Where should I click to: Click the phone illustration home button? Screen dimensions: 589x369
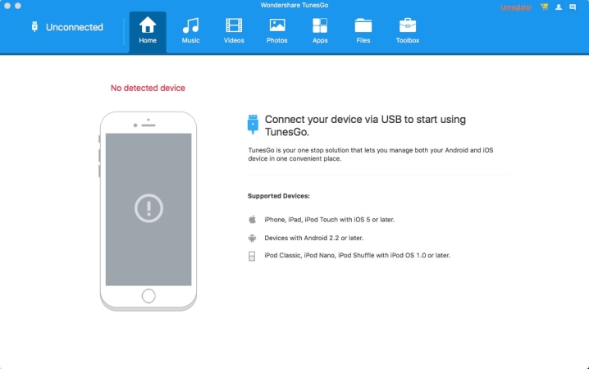148,296
